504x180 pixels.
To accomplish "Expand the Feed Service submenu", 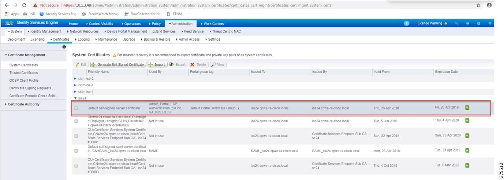I will [192, 31].
